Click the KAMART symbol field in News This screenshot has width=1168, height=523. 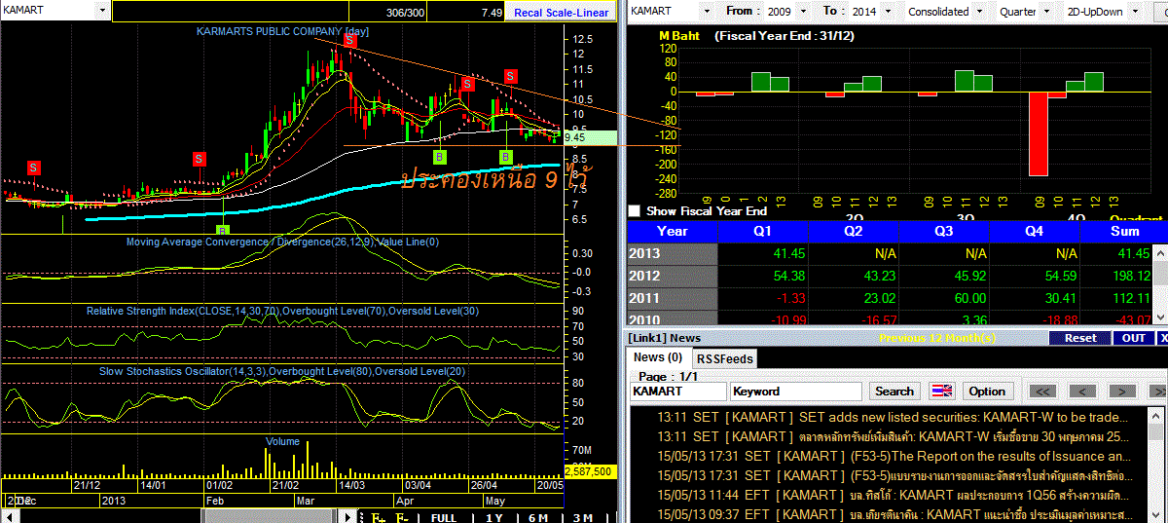(677, 391)
